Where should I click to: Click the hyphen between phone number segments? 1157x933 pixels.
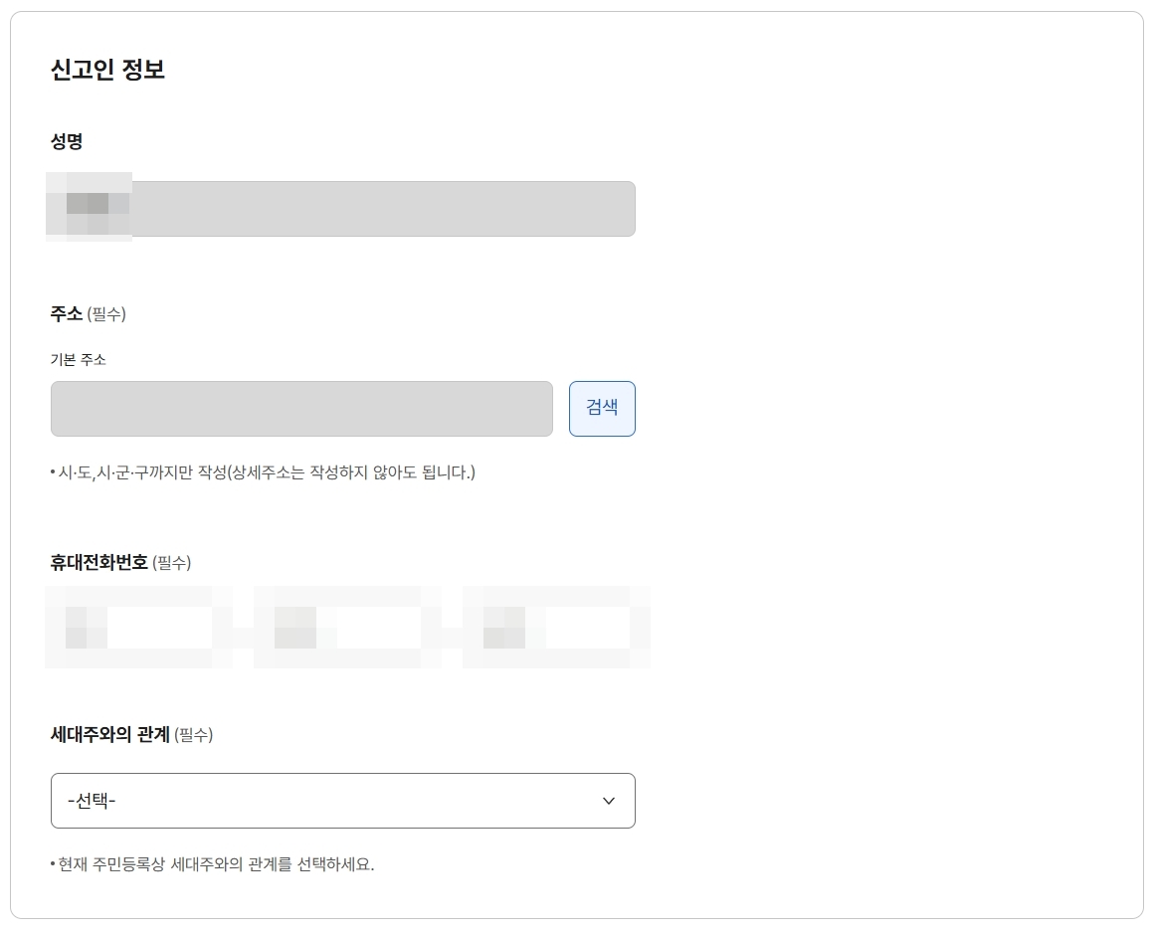(x=242, y=627)
